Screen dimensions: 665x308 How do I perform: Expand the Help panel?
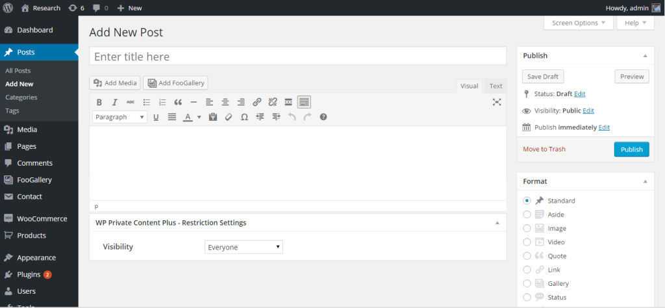(x=635, y=23)
